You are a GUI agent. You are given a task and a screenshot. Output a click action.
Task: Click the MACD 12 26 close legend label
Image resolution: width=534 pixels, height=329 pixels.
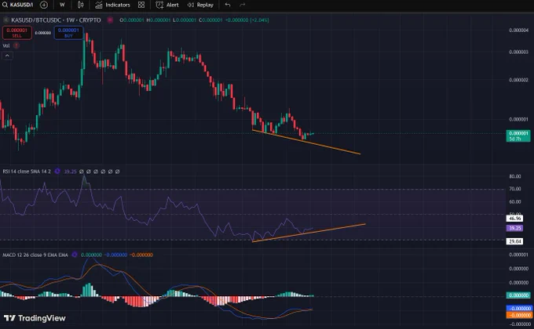(35, 255)
